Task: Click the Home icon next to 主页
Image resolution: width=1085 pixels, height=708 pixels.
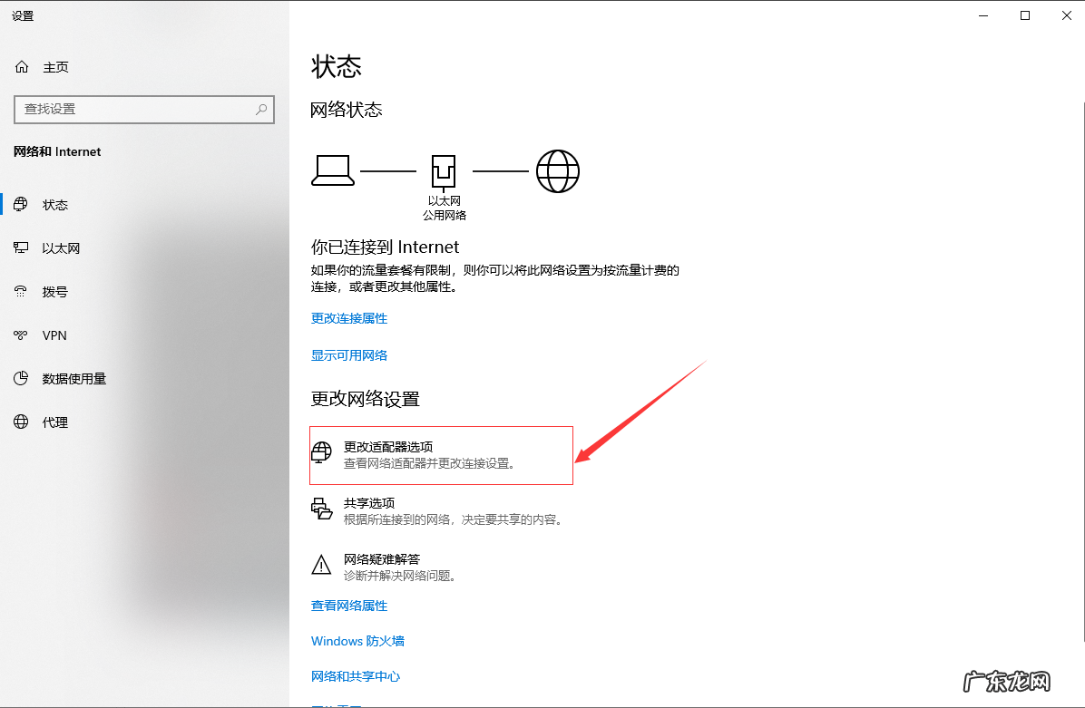Action: click(21, 66)
